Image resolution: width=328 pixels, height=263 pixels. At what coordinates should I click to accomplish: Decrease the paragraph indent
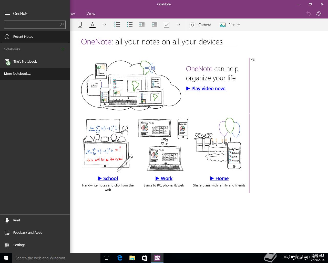click(x=142, y=25)
